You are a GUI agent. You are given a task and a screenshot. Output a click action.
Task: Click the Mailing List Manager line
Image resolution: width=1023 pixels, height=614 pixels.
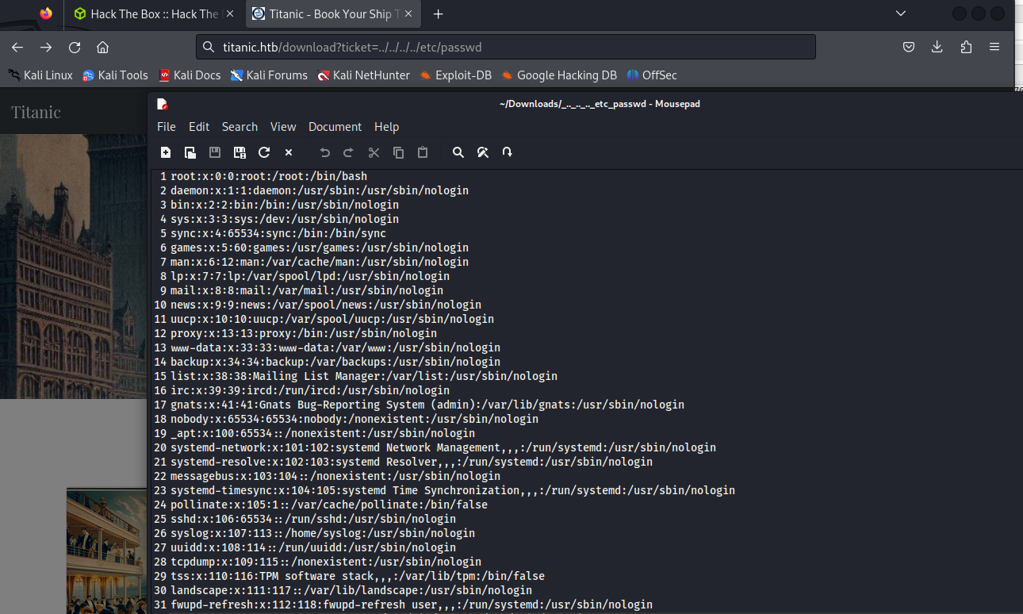coord(364,376)
